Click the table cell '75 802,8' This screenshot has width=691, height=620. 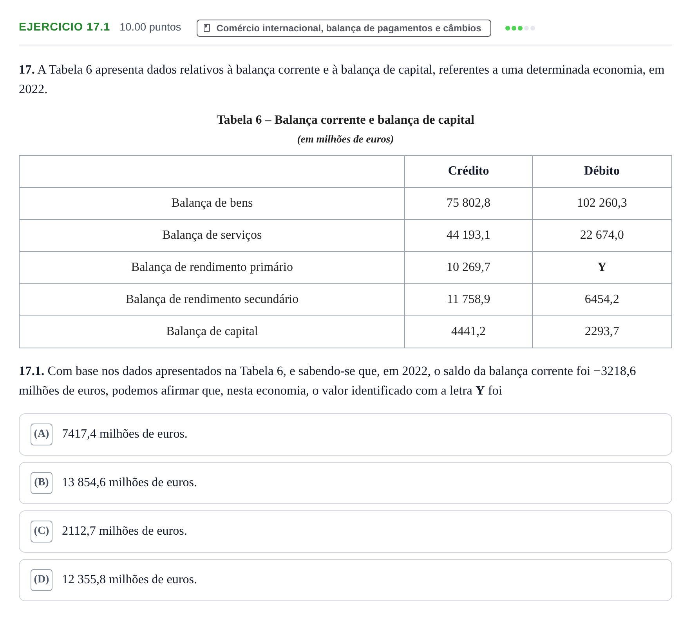tap(468, 203)
